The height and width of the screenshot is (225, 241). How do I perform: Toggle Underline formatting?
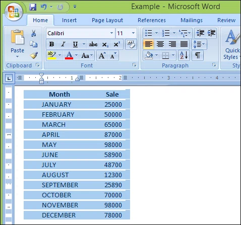click(75, 44)
